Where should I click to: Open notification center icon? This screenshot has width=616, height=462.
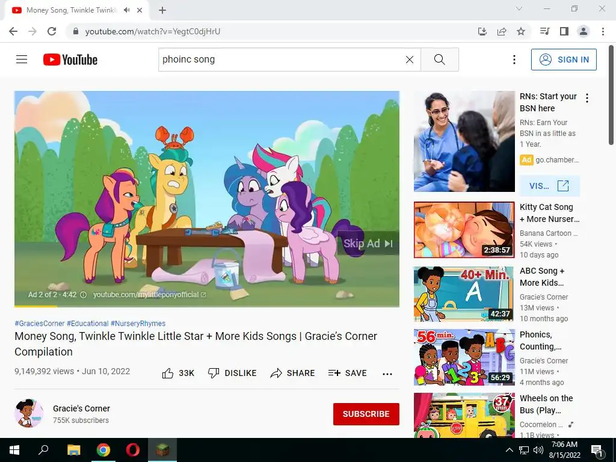pos(597,450)
